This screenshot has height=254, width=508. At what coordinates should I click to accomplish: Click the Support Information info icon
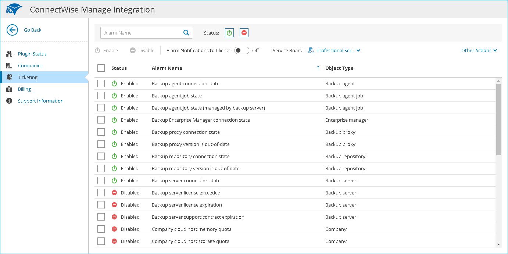coord(10,101)
